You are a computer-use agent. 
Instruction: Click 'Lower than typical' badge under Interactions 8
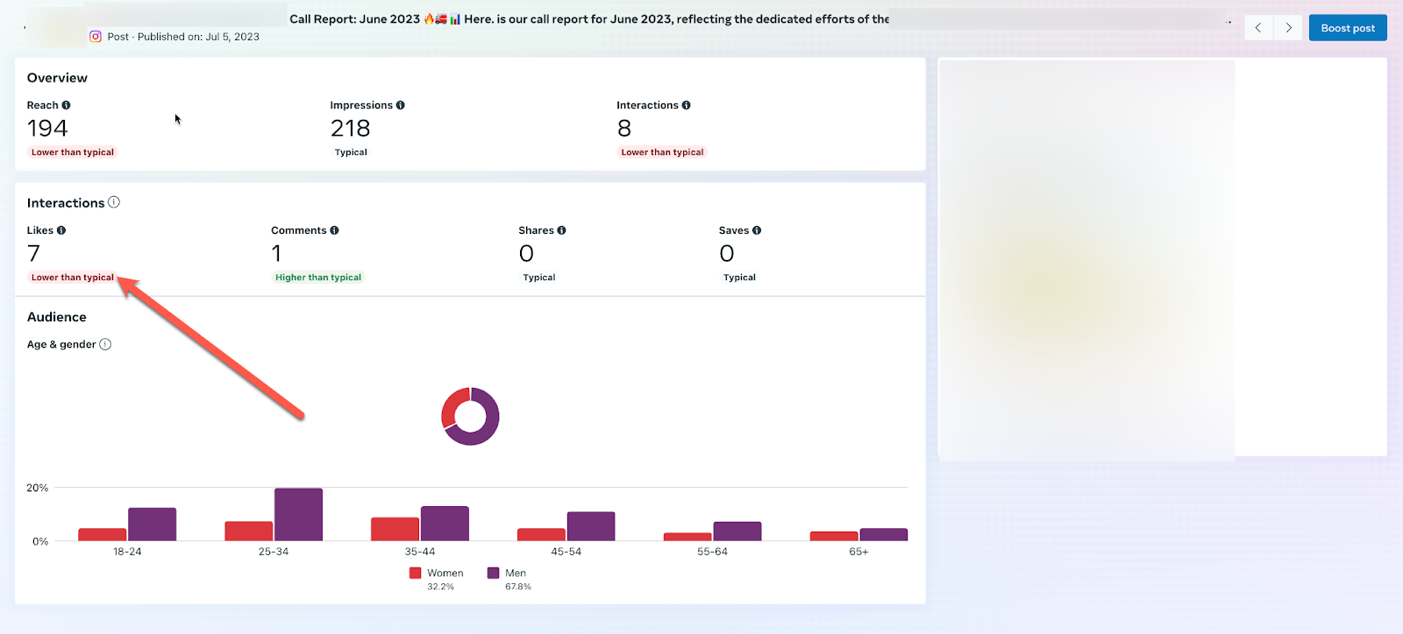662,152
